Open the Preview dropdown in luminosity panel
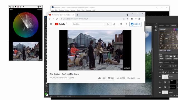The image size is (178, 100). pos(162,29)
